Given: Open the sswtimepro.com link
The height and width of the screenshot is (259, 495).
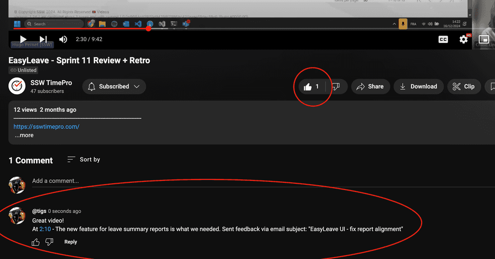Looking at the screenshot, I should click(x=46, y=127).
